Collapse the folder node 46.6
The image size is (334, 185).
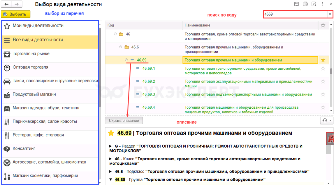121,47
